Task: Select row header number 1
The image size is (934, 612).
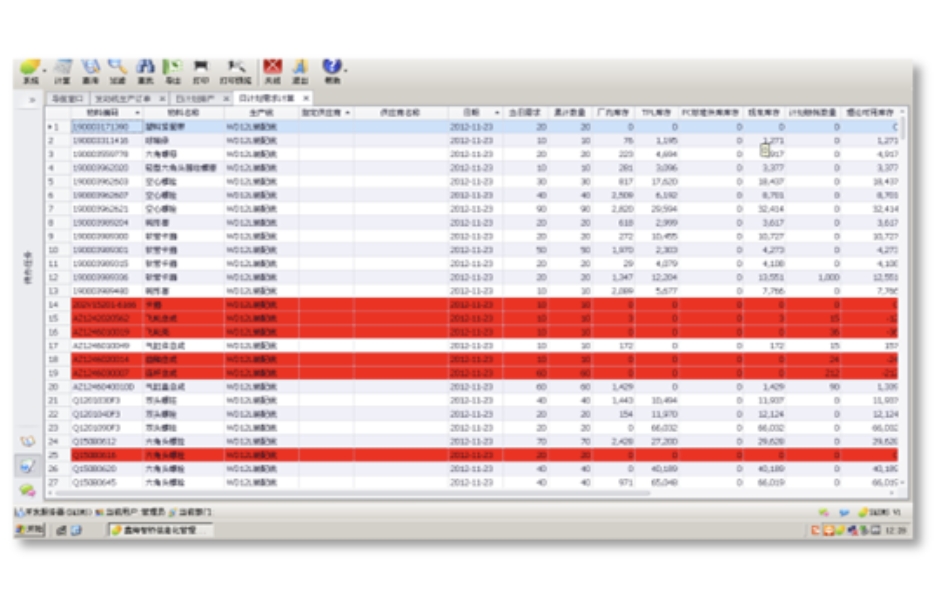Action: coord(58,127)
